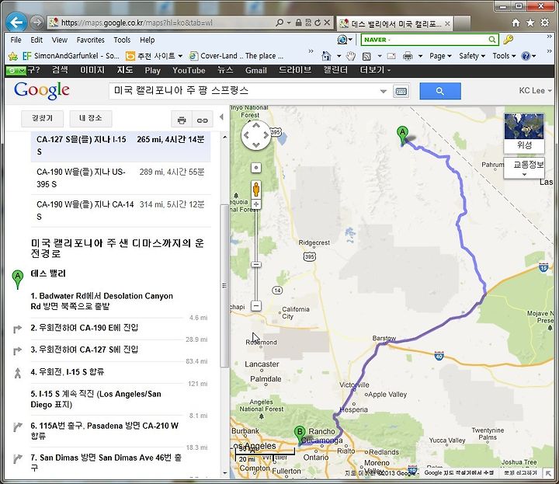Click the print directions icon in left panel
Image resolution: width=559 pixels, height=484 pixels.
[x=182, y=120]
